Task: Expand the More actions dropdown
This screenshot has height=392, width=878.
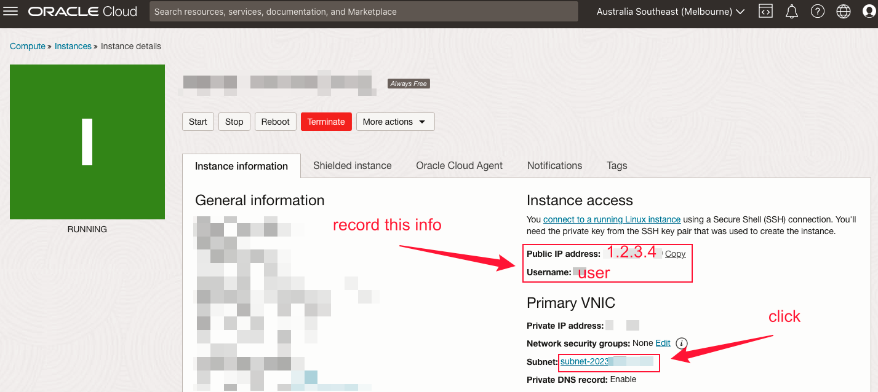Action: pos(395,122)
